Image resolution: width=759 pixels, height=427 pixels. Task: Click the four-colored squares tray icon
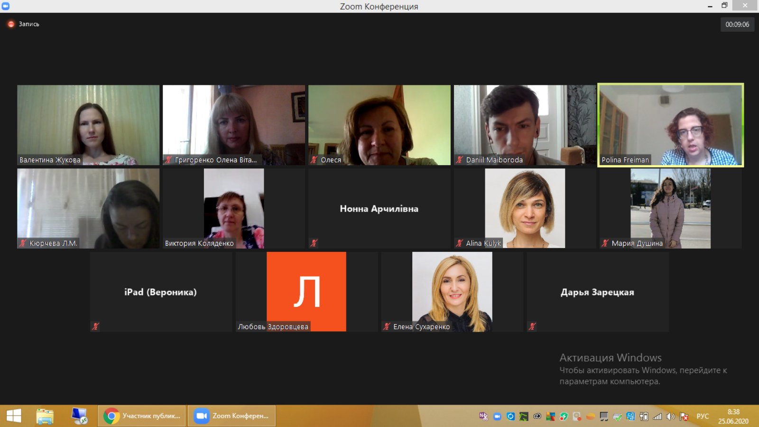click(x=550, y=416)
